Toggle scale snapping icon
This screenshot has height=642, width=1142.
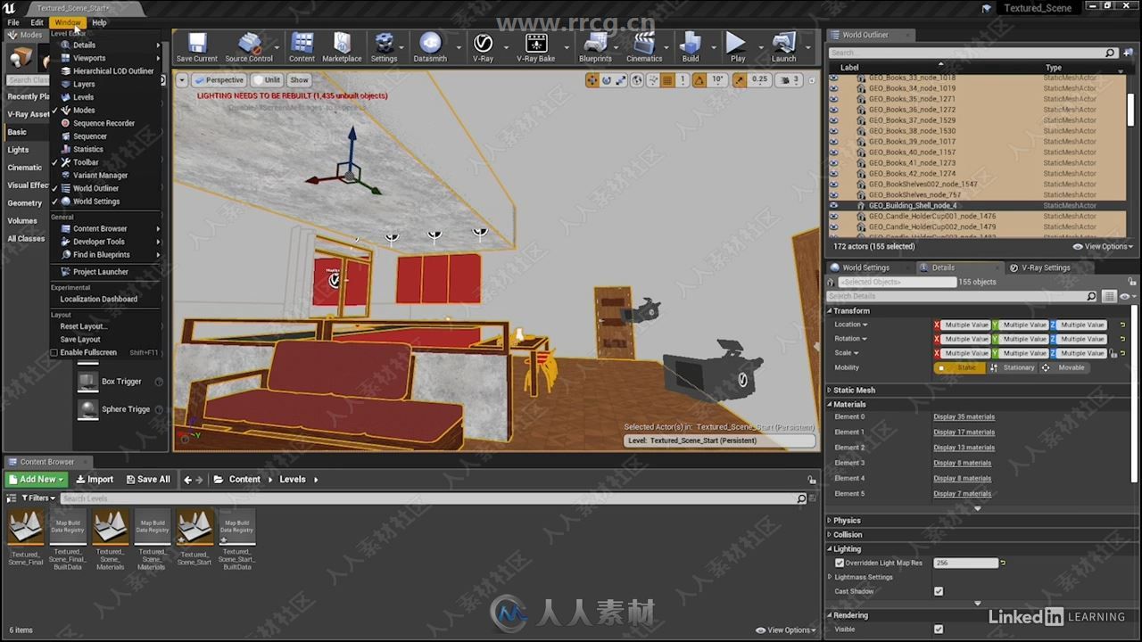740,80
